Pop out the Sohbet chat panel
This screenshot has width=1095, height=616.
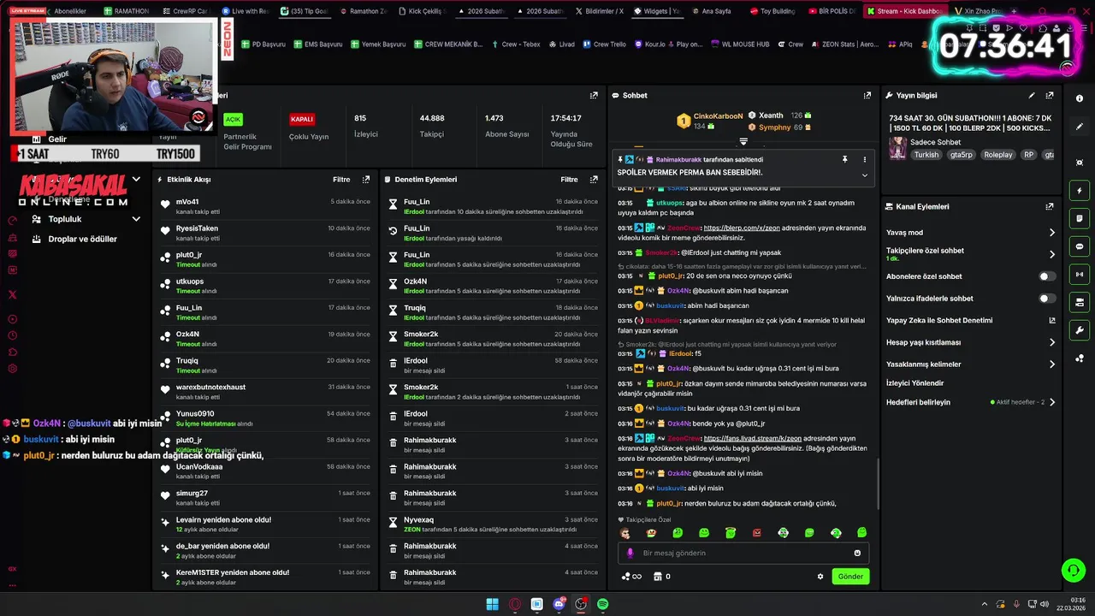coord(867,96)
